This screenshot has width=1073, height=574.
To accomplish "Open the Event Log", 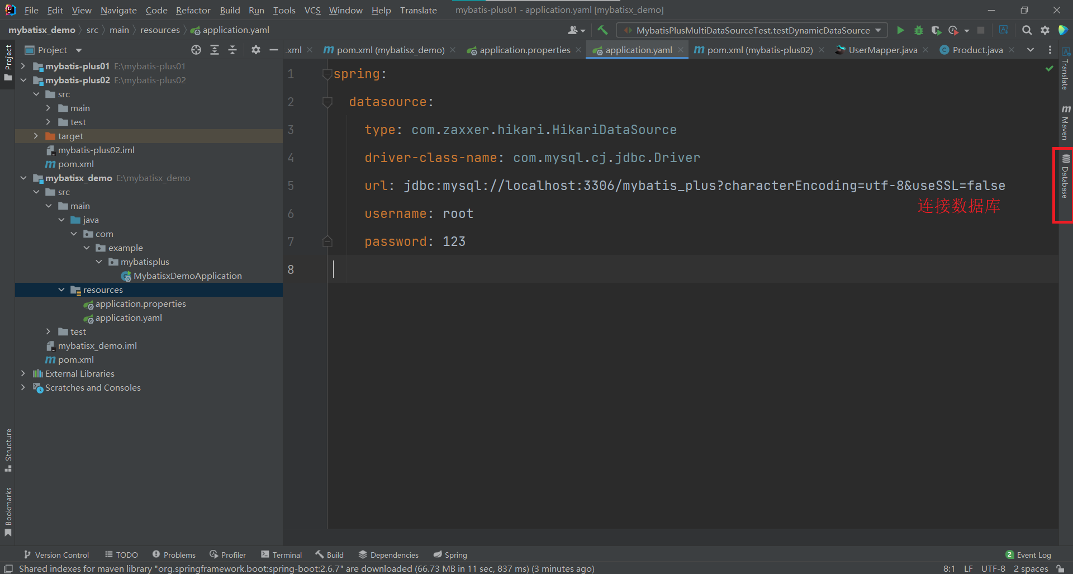I will (1028, 554).
